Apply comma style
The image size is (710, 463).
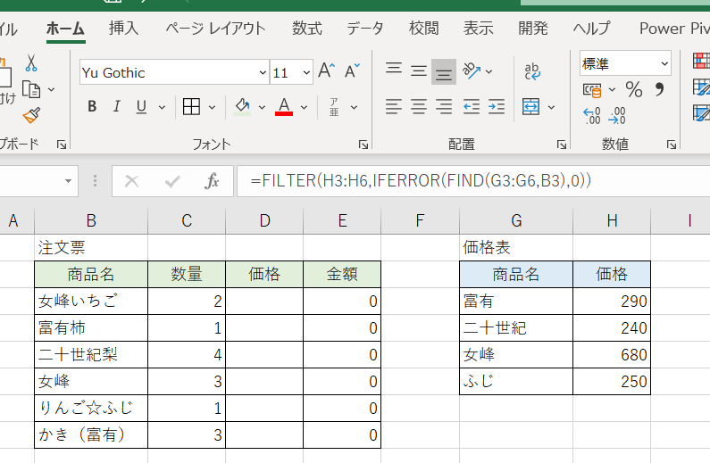coord(659,89)
